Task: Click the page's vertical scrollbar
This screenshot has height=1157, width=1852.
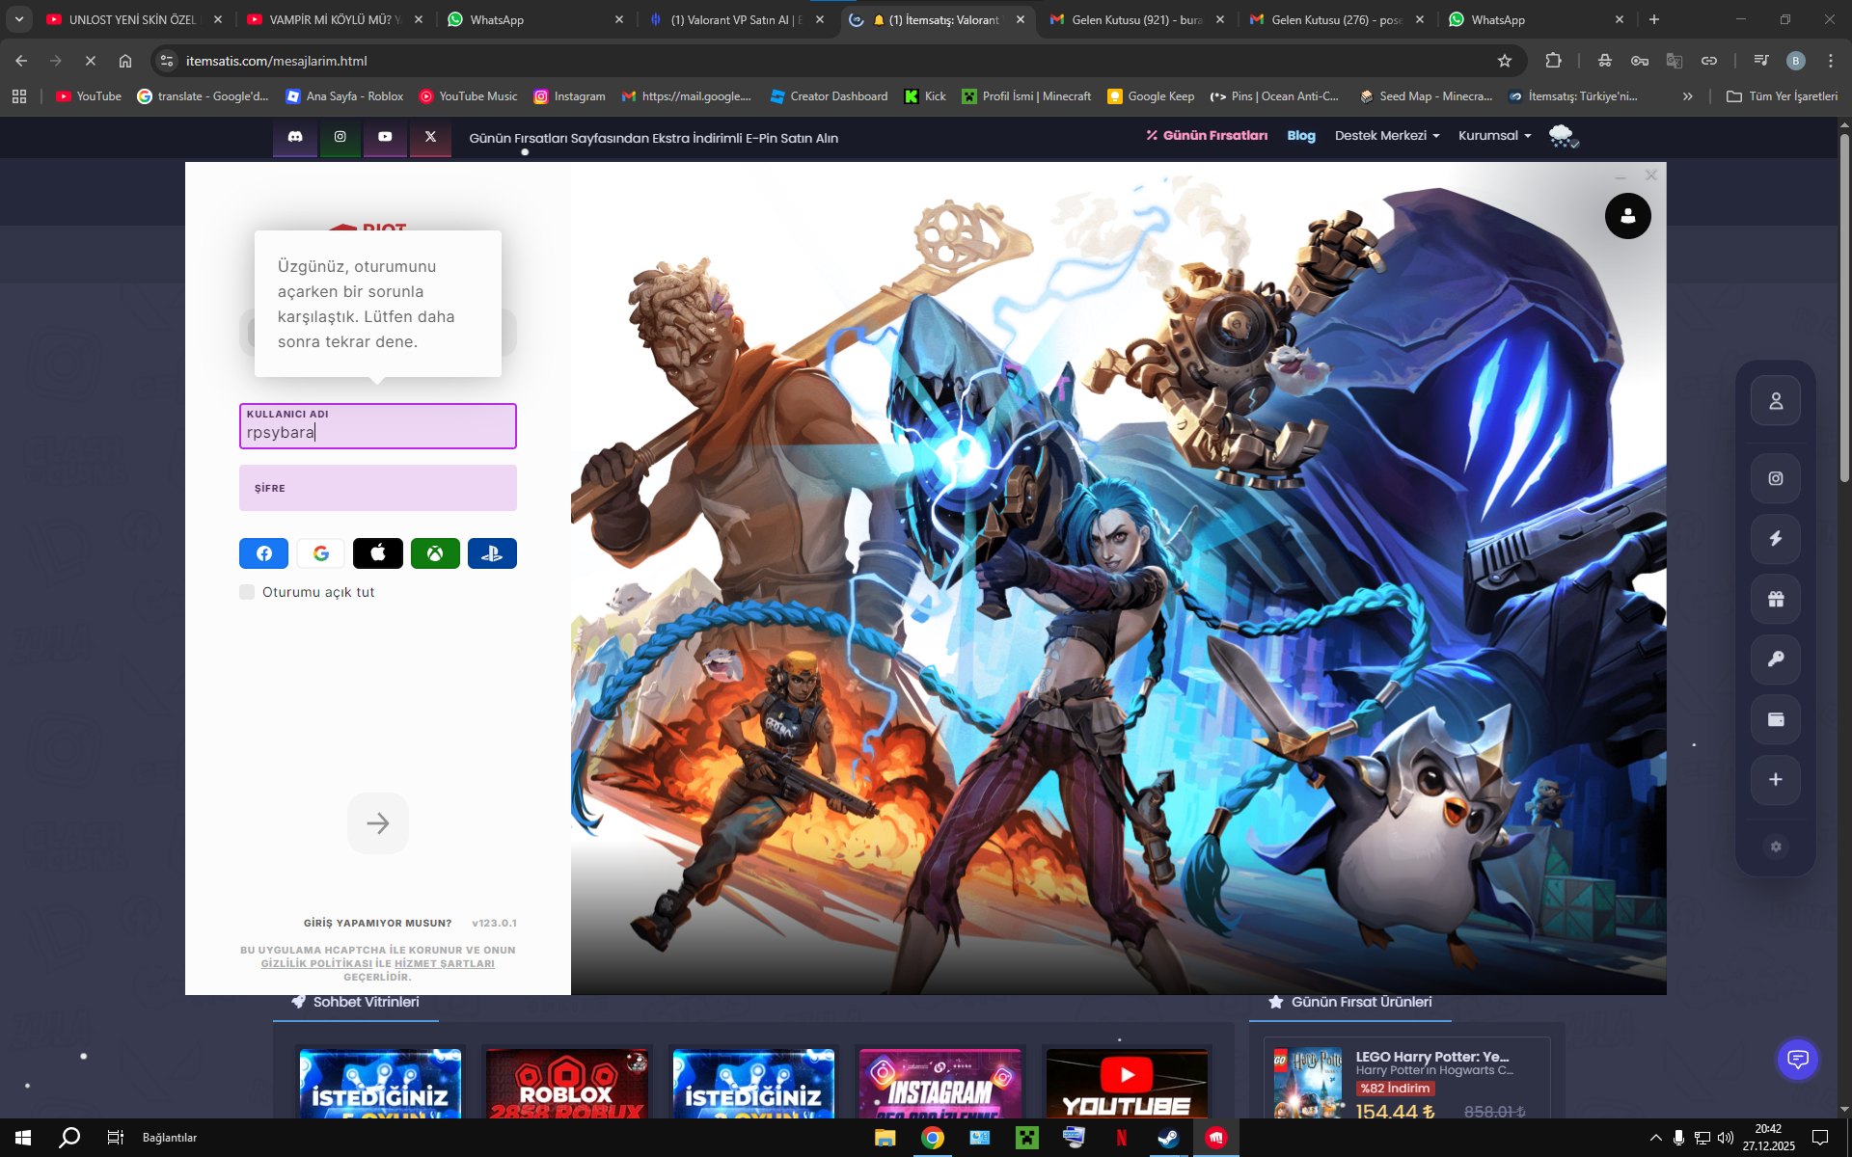Action: pyautogui.click(x=1844, y=309)
